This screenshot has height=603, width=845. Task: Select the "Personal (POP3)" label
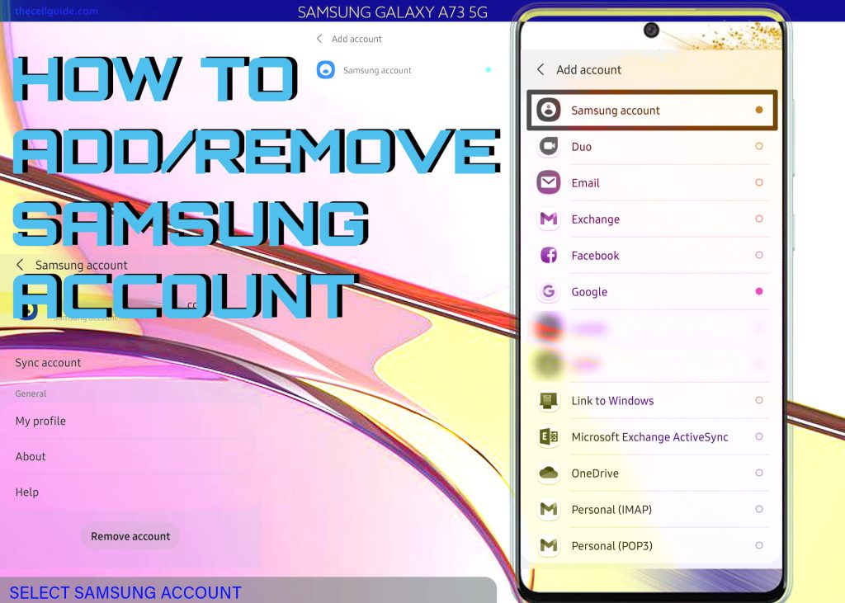click(x=611, y=546)
